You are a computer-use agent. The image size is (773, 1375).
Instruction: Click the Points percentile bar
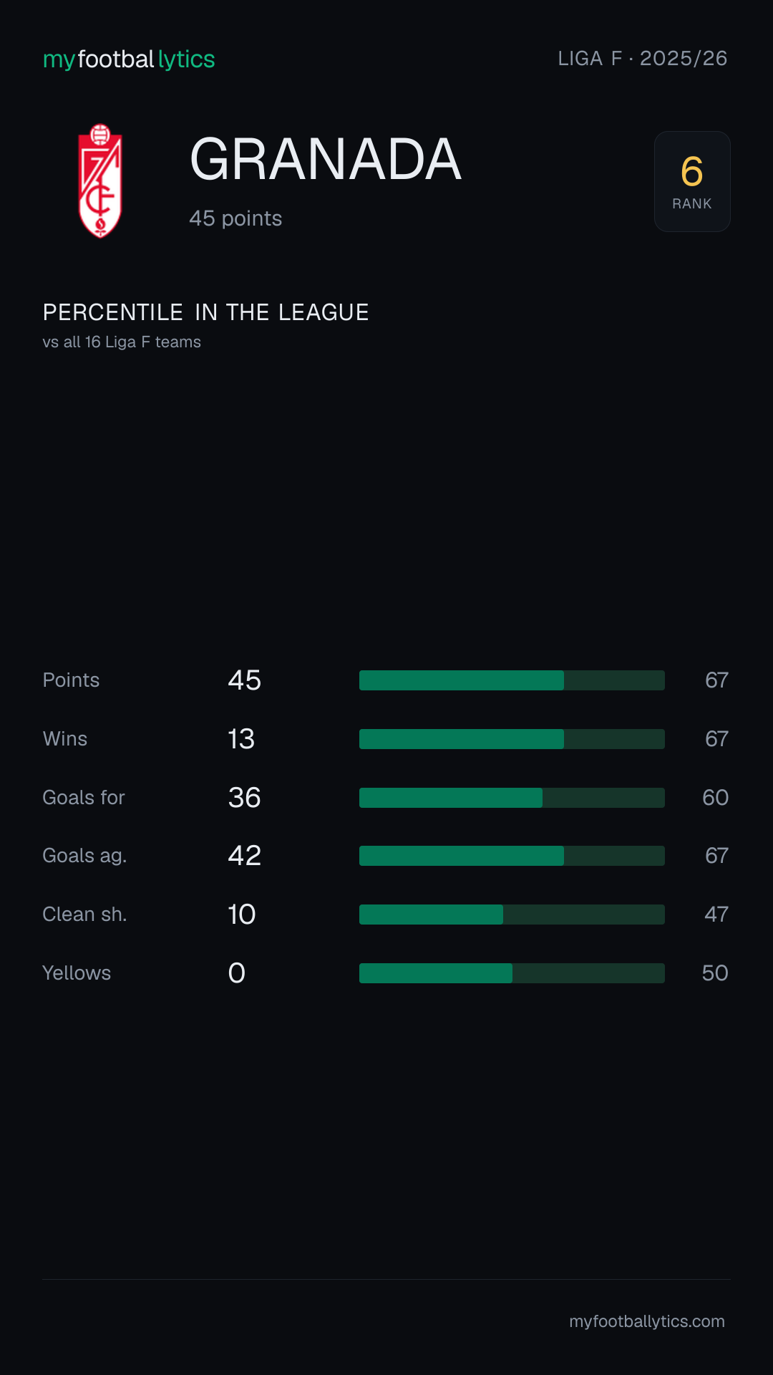pyautogui.click(x=512, y=680)
